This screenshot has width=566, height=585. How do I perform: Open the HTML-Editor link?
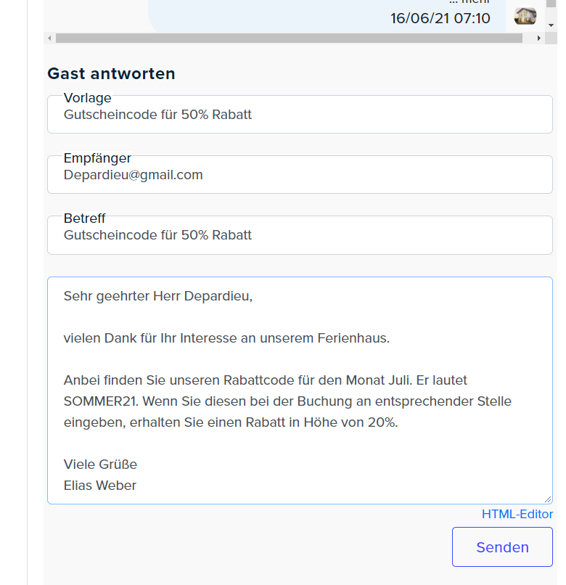pos(517,514)
